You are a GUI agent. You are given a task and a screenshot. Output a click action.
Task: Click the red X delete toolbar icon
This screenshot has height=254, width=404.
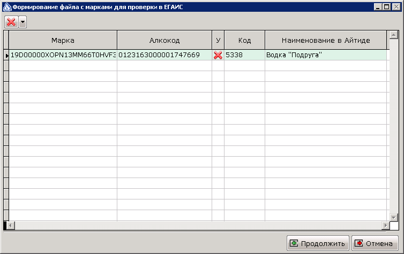pos(11,22)
